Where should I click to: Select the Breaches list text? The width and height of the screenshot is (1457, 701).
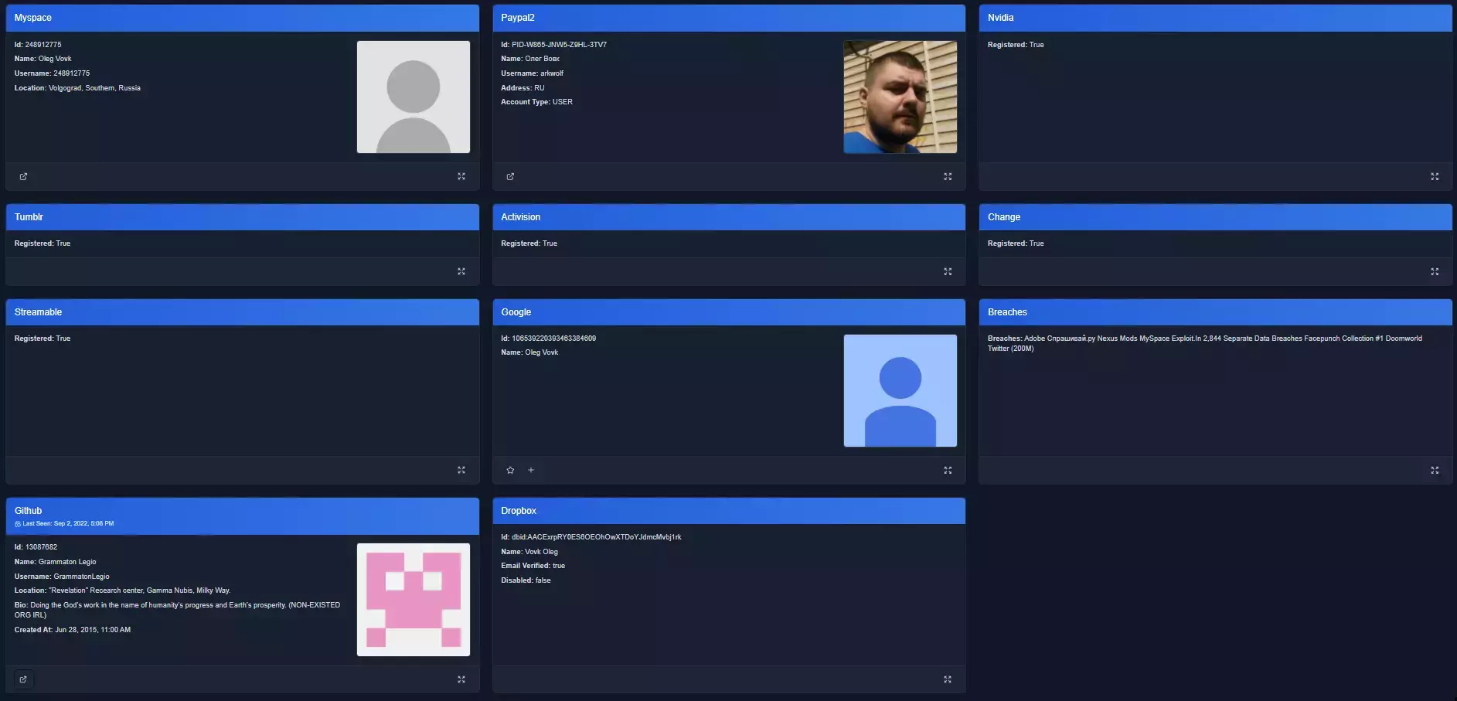[1205, 343]
